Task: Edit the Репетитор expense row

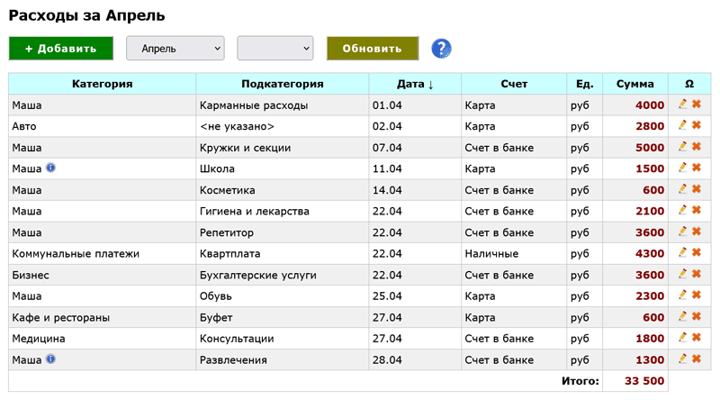Action: tap(683, 232)
